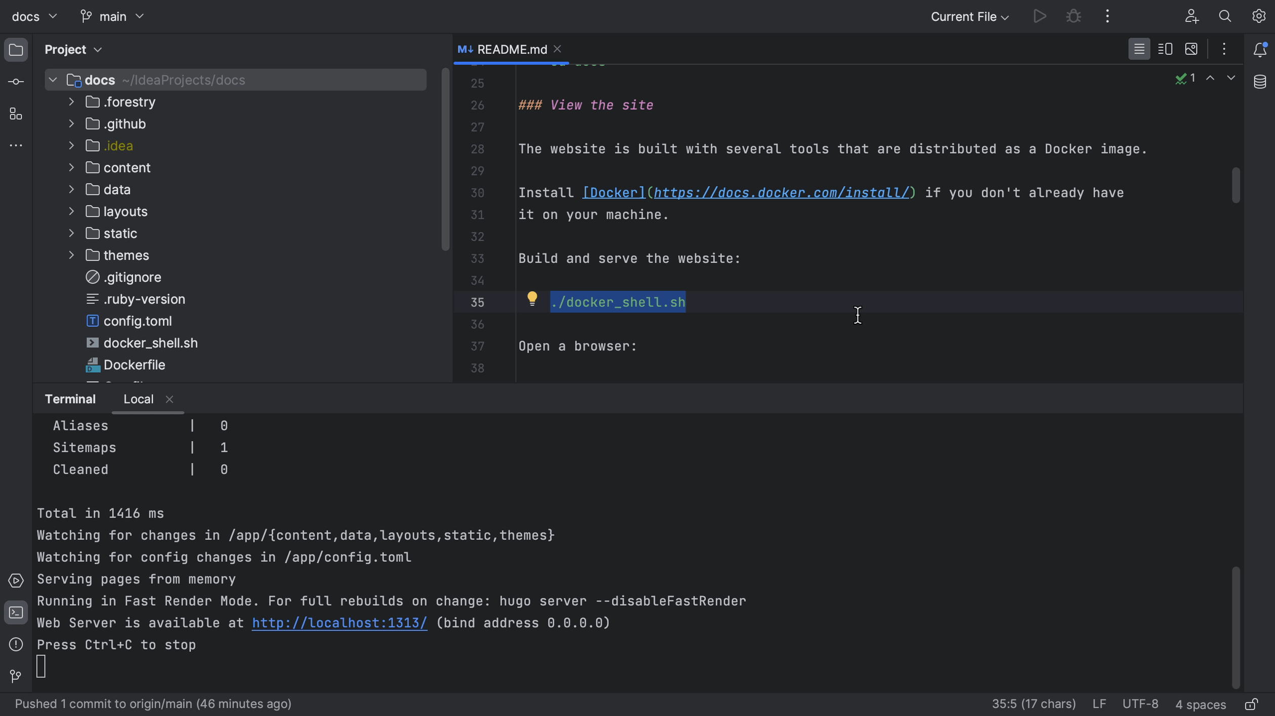This screenshot has width=1275, height=716.
Task: Switch to Editor and Preview mode
Action: click(x=1165, y=49)
